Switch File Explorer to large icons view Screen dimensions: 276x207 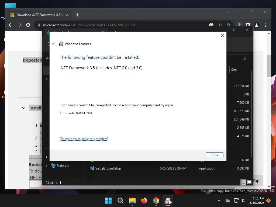249,182
